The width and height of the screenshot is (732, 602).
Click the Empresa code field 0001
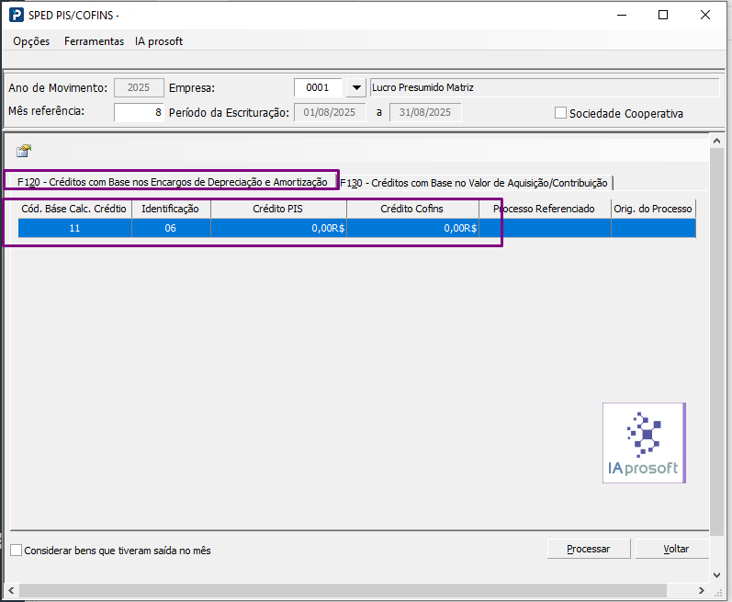pos(318,87)
